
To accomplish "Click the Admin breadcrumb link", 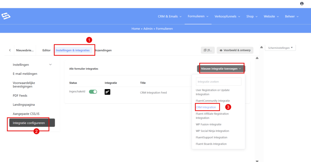I will (148, 29).
